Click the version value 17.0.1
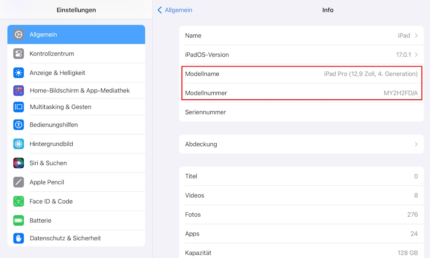Viewport: 430px width, 258px height. (404, 55)
